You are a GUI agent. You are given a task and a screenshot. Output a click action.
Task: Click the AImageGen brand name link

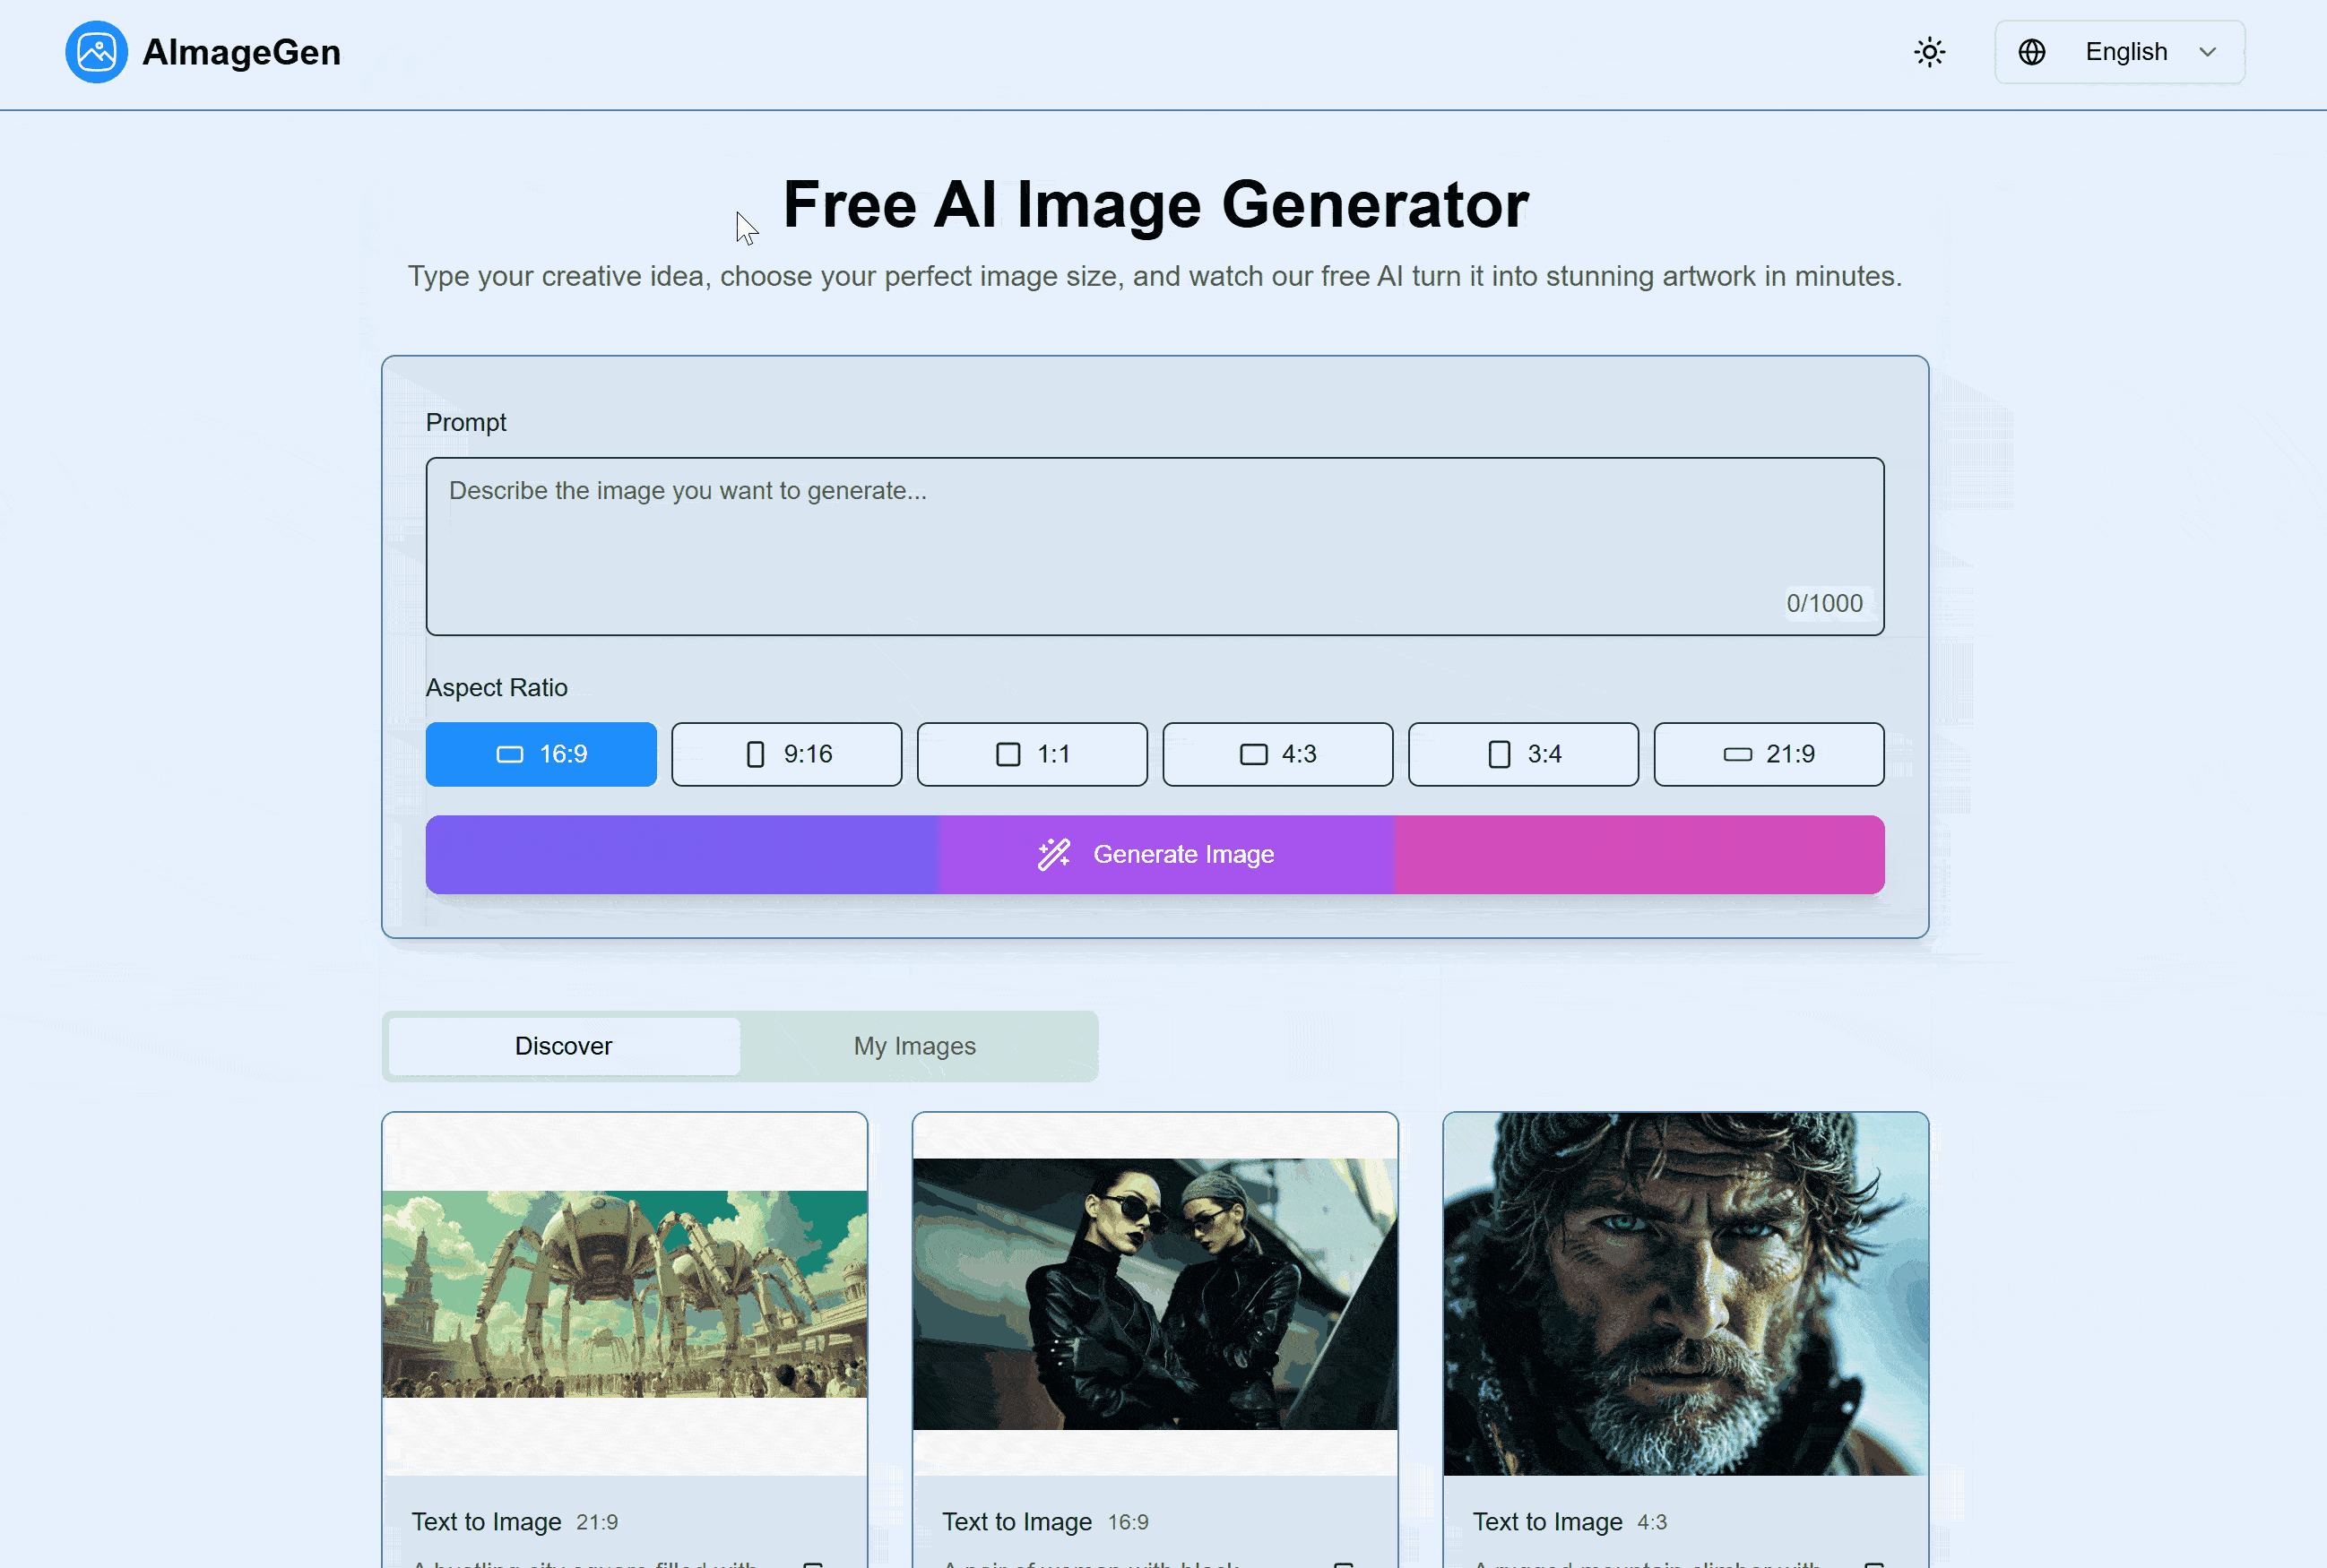[241, 52]
